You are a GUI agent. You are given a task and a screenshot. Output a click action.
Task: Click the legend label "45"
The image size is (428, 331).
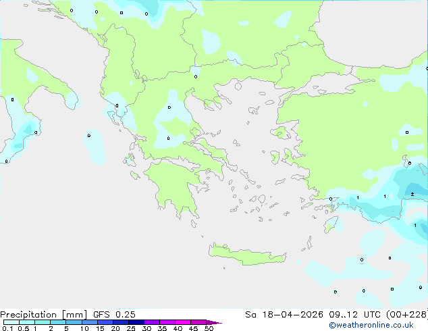[193, 328]
